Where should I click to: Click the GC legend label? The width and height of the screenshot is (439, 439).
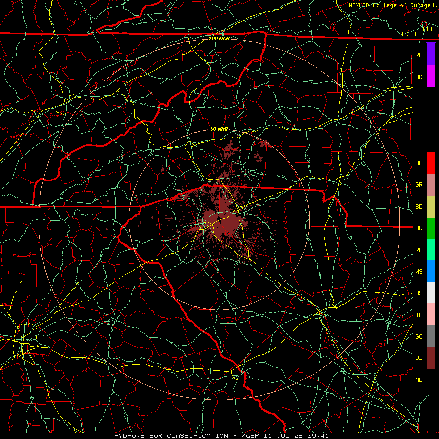[419, 337]
